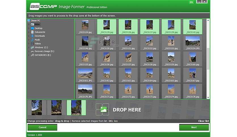Select thumbnail _DSC0157.jpg
The height and width of the screenshot is (137, 237).
[x=128, y=59]
